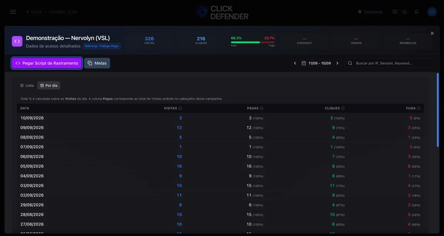
Task: Select the Por dia view tab
Action: 49,85
